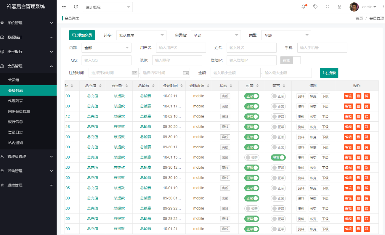Click the 添加会员 button

(x=82, y=35)
